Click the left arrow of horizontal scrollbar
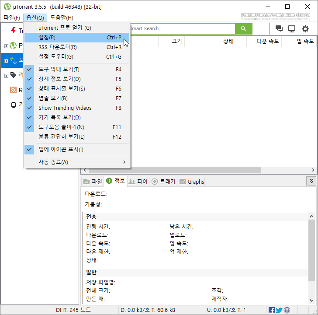This screenshot has height=315, width=318. coord(85,170)
